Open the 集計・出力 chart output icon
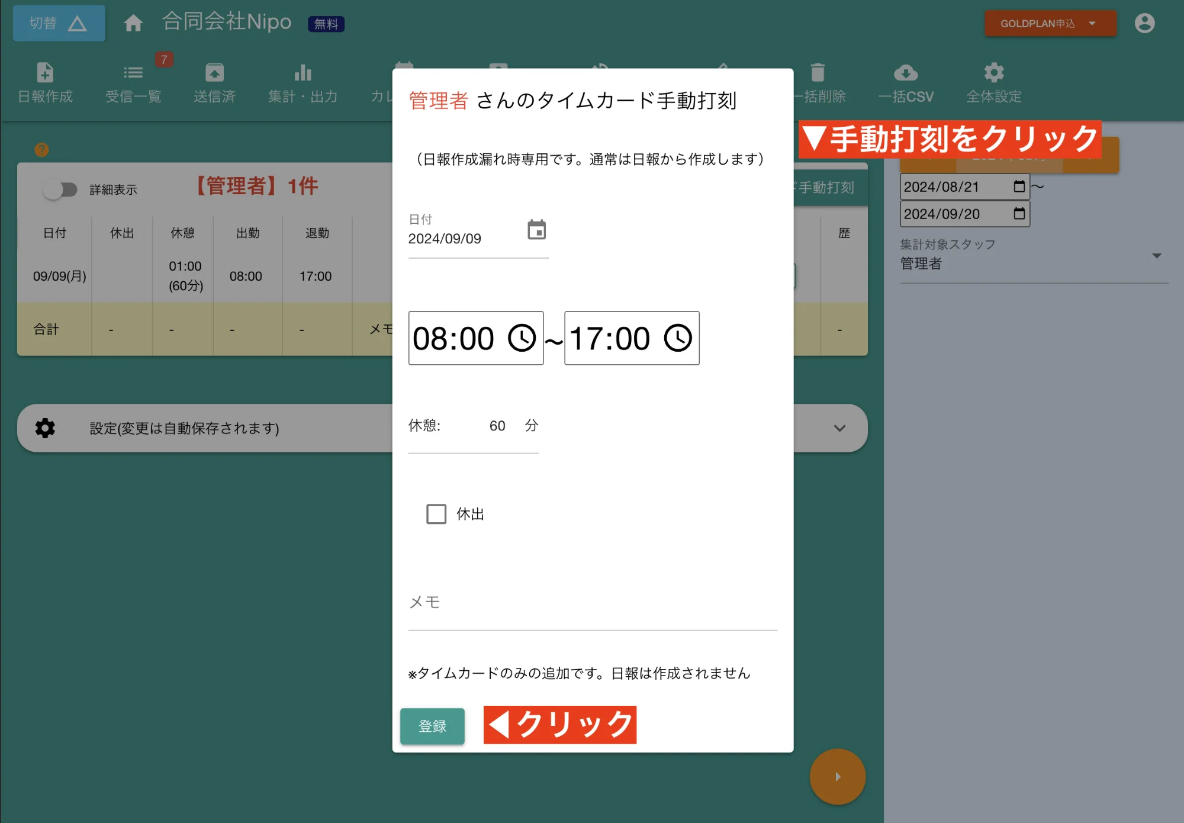Image resolution: width=1184 pixels, height=823 pixels. 303,72
